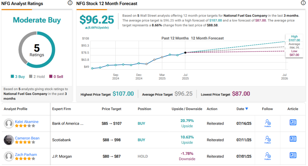308x166 pixels.
Task: Click the Jul 2025 black chart point
Action: pos(185,53)
